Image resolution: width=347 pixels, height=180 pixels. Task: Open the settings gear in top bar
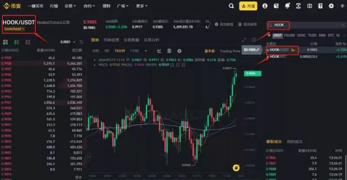(x=331, y=6)
